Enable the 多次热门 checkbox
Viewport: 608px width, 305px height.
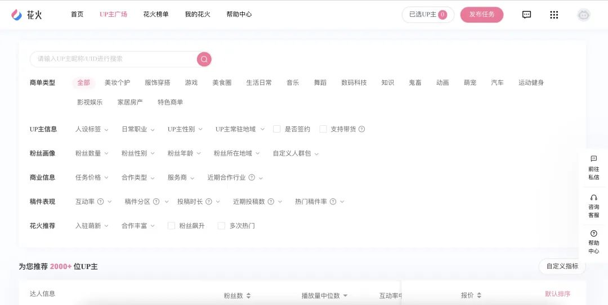tap(221, 226)
